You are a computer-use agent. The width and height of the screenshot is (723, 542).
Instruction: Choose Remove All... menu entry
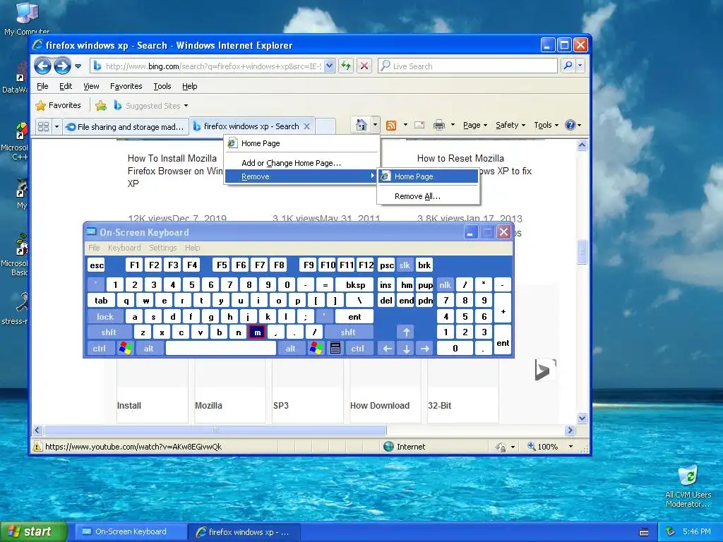point(428,196)
